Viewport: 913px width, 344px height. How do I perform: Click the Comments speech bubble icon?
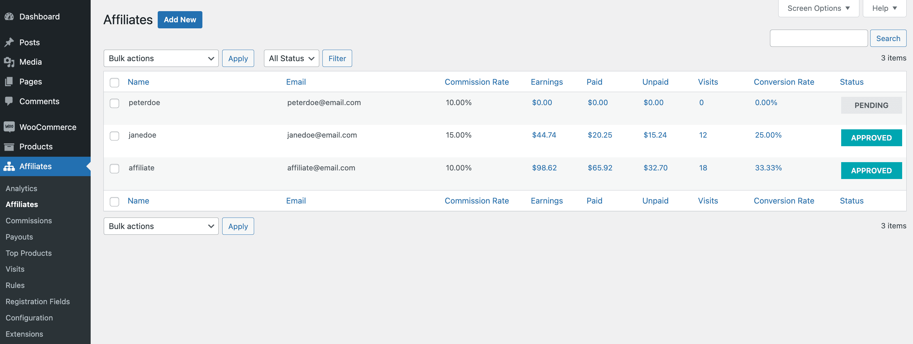[9, 102]
